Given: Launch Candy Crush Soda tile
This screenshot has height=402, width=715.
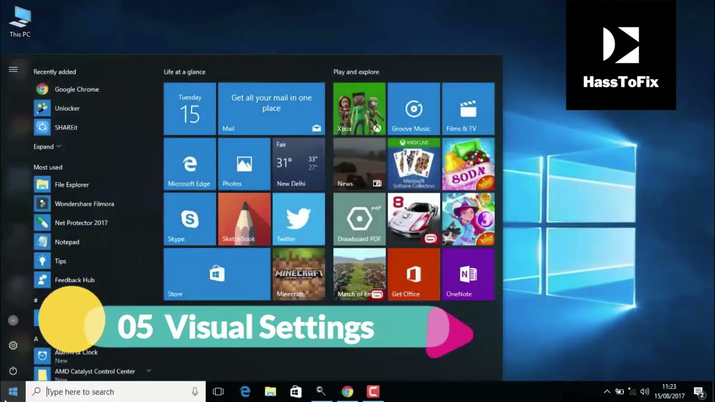Looking at the screenshot, I should click(468, 164).
